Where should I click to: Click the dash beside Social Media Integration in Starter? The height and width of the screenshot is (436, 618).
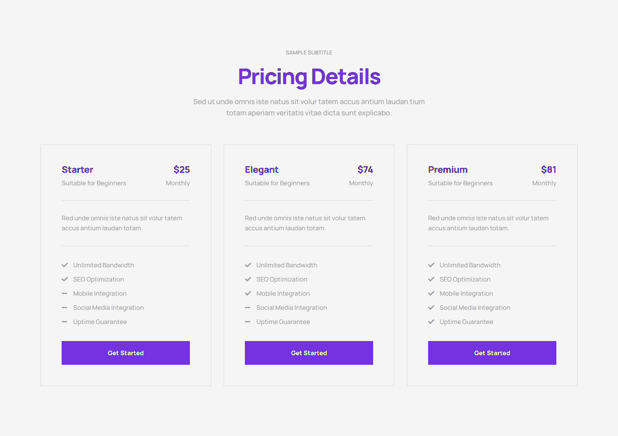pyautogui.click(x=65, y=307)
